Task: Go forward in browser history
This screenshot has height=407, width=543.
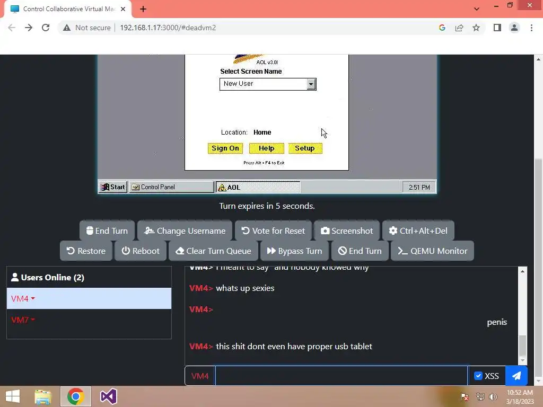Action: tap(29, 28)
